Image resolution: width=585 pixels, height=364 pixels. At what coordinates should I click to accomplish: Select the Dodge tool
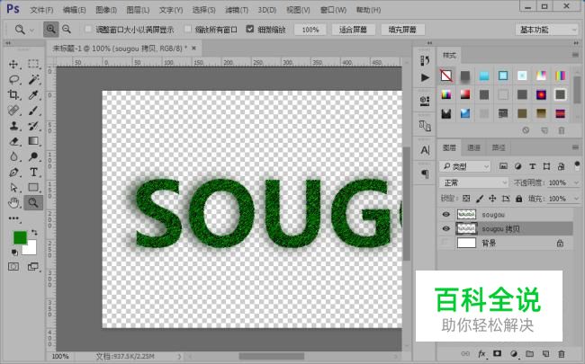click(x=33, y=156)
